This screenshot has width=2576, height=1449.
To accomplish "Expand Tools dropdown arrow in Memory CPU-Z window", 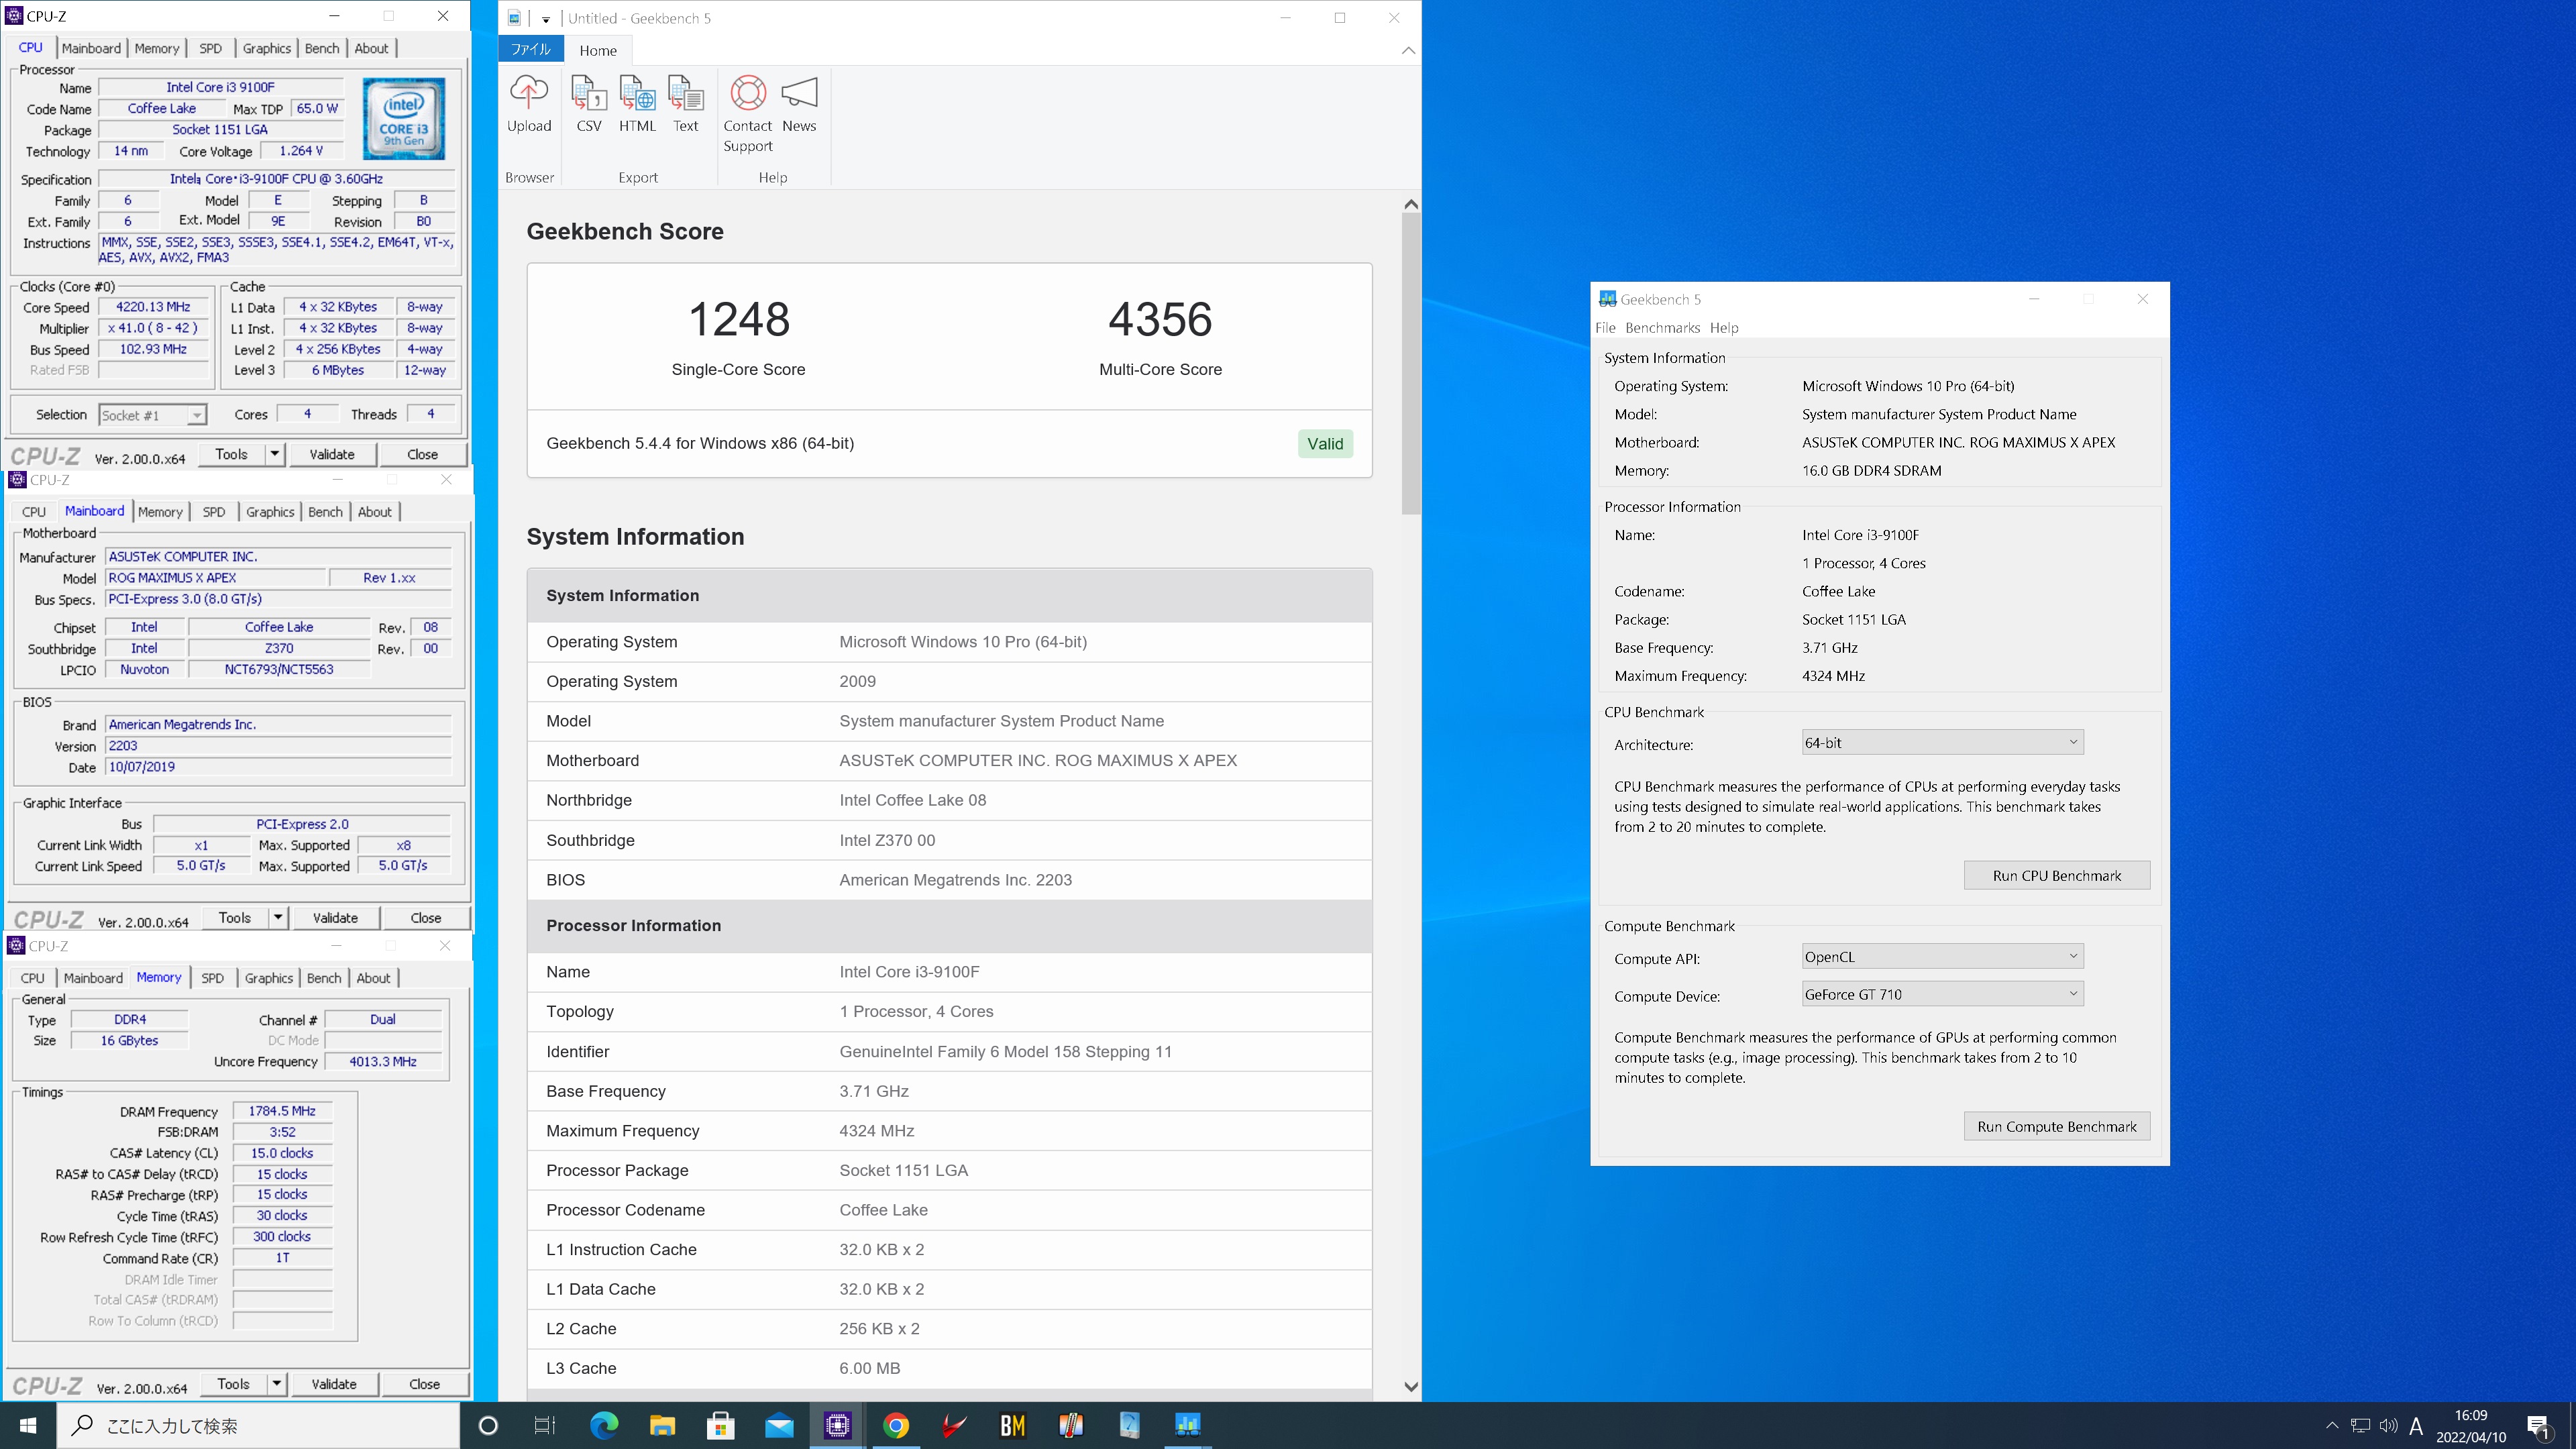I will point(276,1384).
